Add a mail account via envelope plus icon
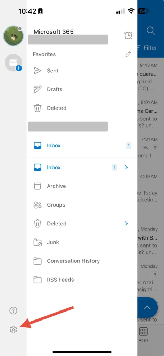Image resolution: width=164 pixels, height=356 pixels. [14, 63]
